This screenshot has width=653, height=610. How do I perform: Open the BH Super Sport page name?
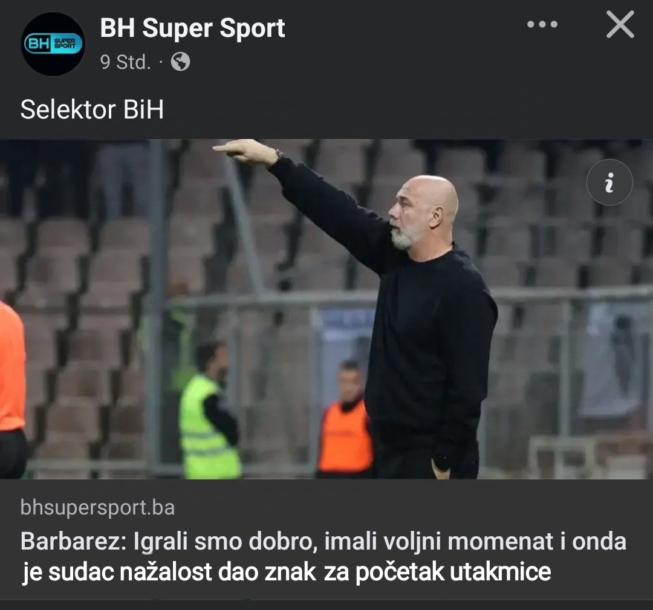click(x=192, y=28)
